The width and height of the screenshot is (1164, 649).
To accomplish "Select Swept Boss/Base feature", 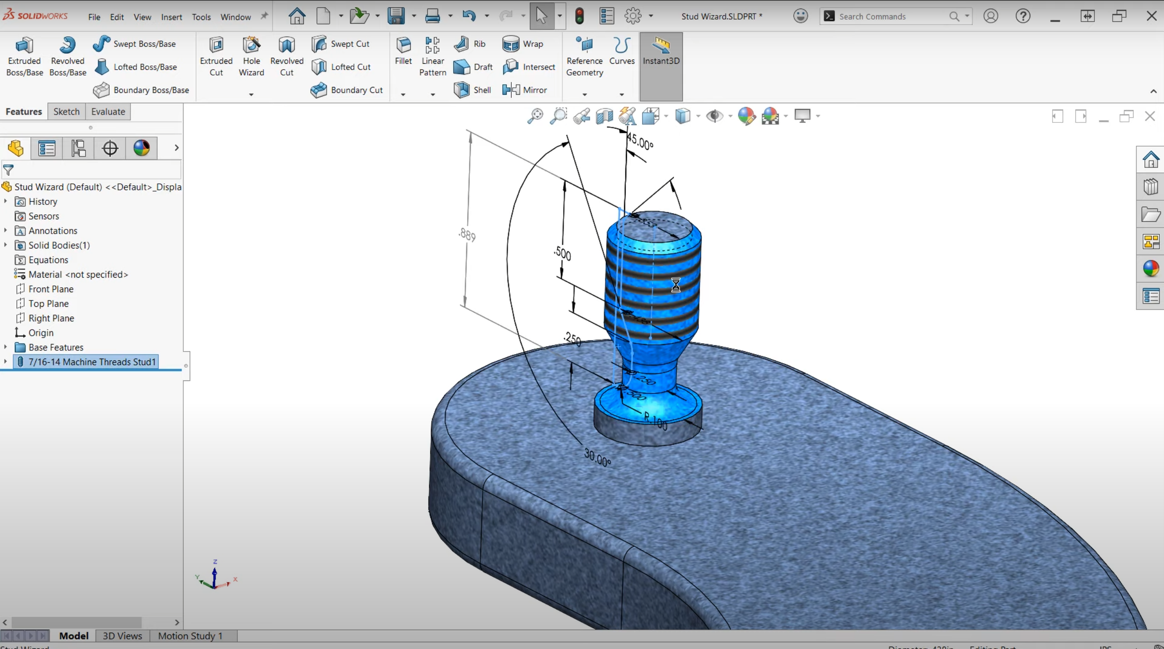I will 135,44.
